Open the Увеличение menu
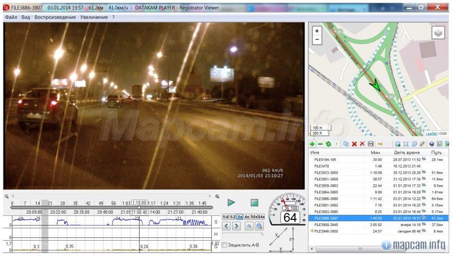Image resolution: width=452 pixels, height=256 pixels. (93, 17)
